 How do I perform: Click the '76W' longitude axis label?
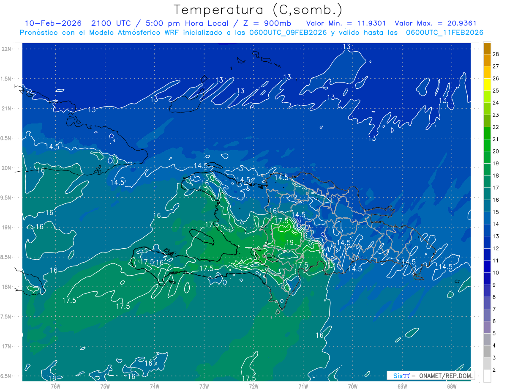tap(55, 386)
